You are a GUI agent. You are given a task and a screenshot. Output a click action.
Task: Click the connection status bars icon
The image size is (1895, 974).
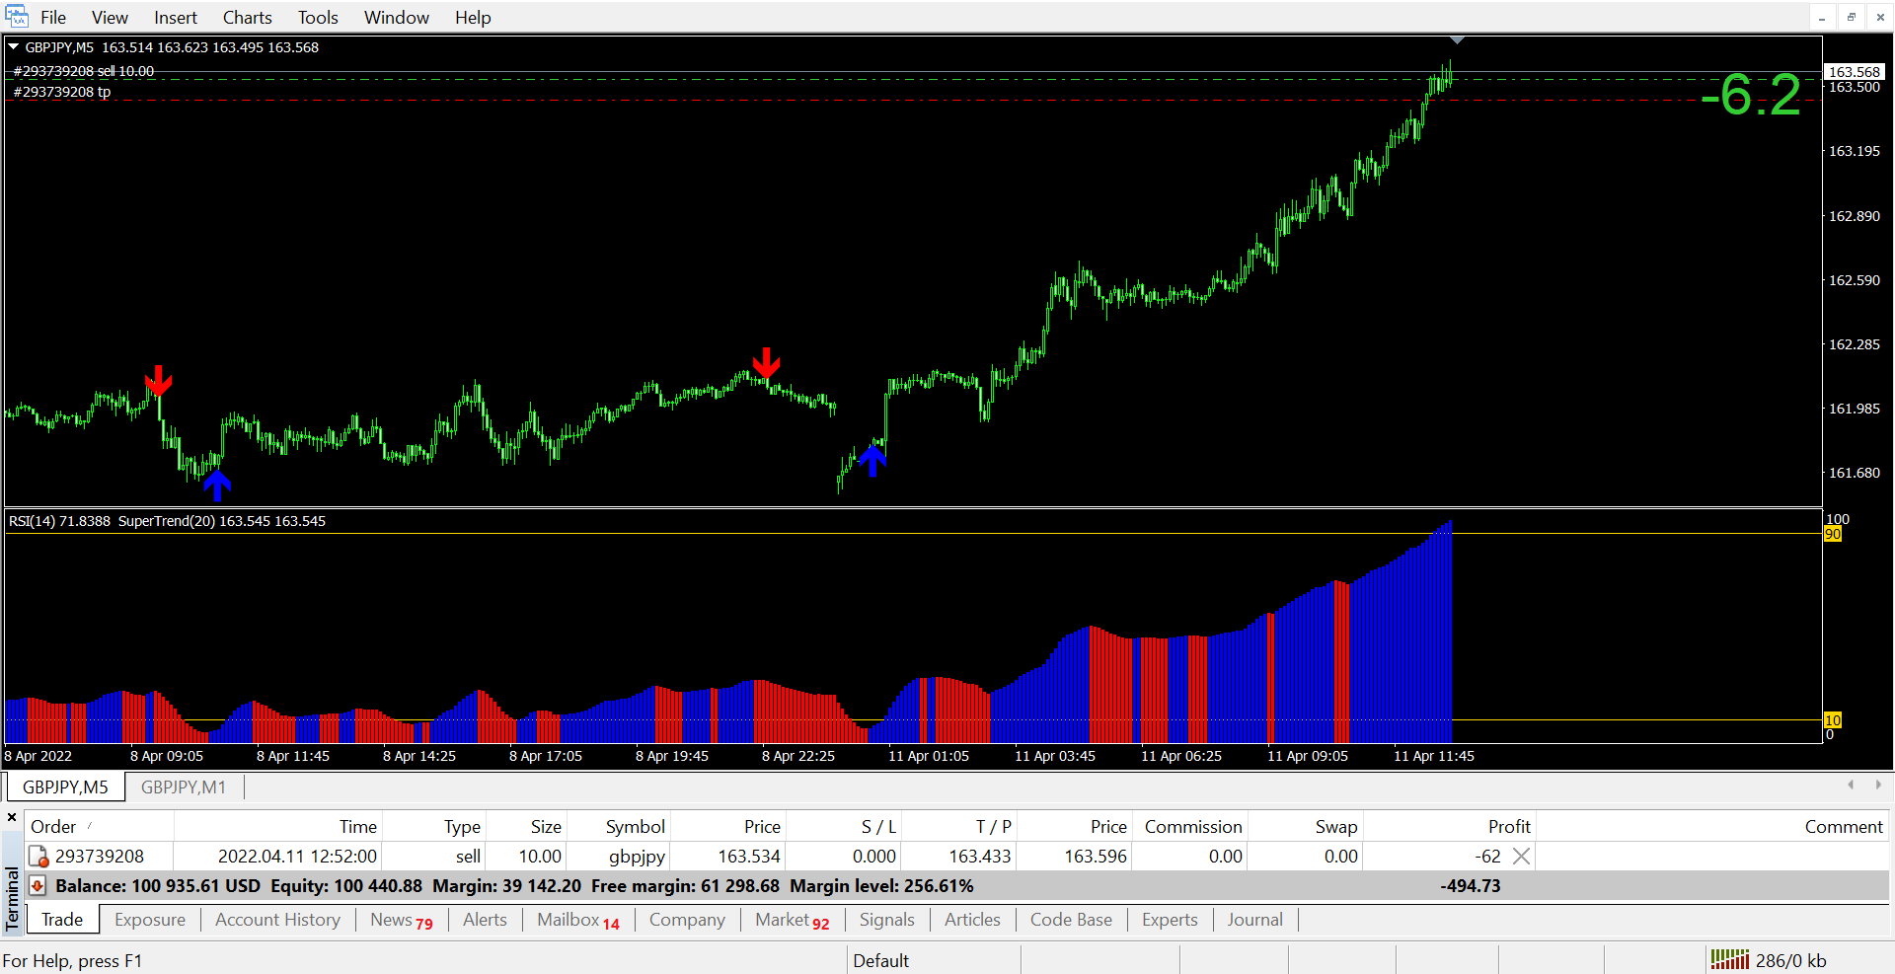click(1729, 960)
